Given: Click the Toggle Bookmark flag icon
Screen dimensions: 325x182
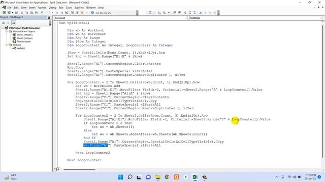Looking at the screenshot, I should (201, 13).
